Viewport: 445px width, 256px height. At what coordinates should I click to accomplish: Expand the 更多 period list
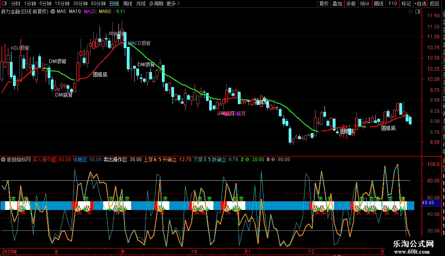173,4
